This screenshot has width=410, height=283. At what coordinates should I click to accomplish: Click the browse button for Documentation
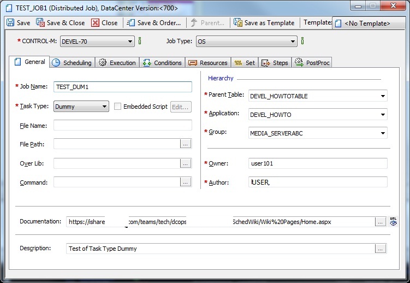pos(381,222)
